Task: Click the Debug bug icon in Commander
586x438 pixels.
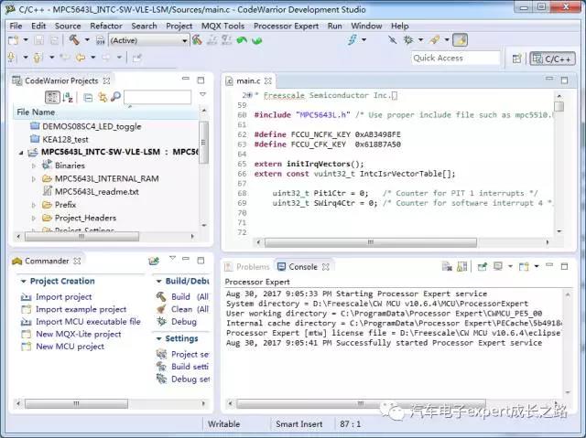Action: (160, 322)
